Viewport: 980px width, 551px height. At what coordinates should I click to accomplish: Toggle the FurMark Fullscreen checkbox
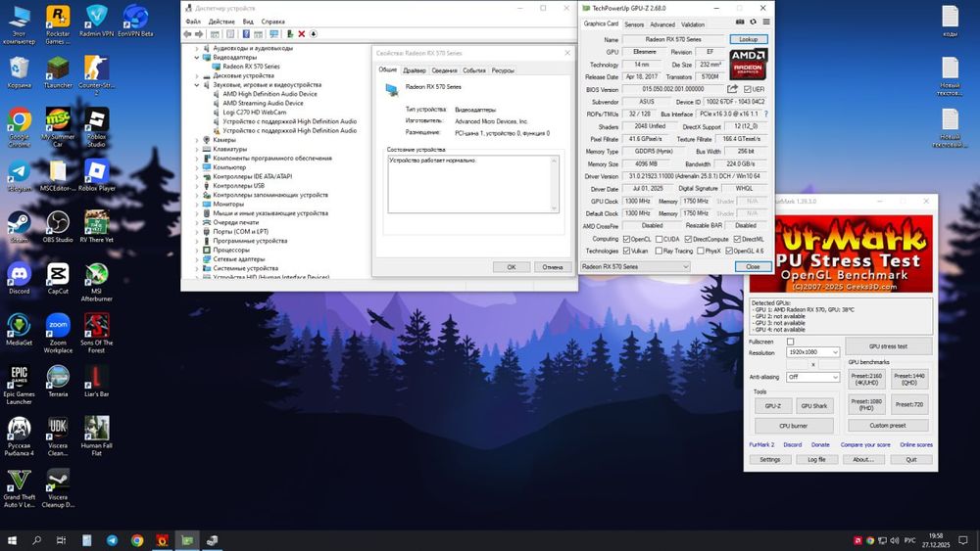pos(791,342)
